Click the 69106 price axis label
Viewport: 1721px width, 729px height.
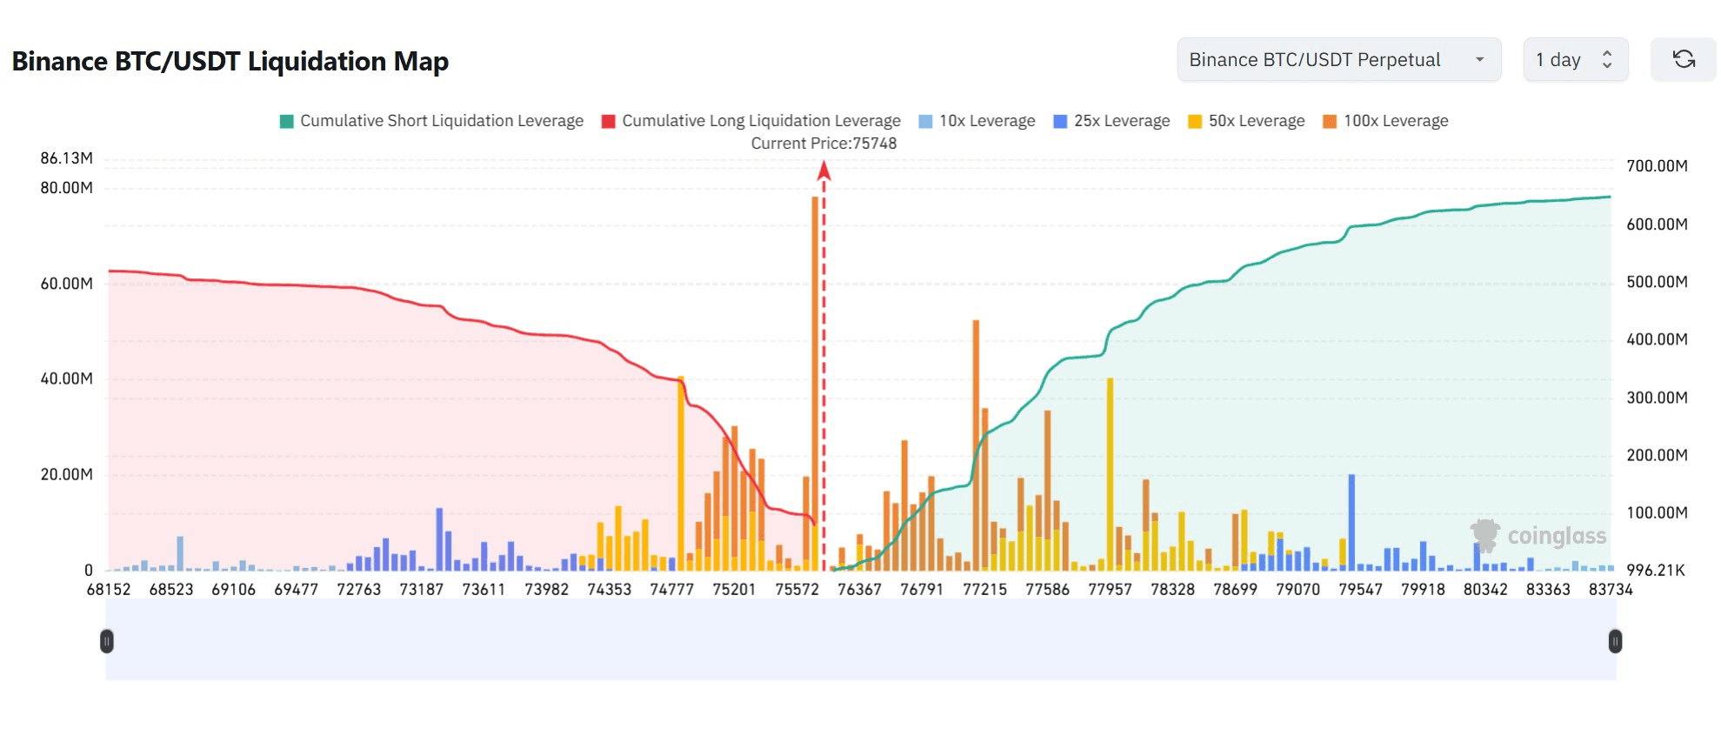click(234, 590)
